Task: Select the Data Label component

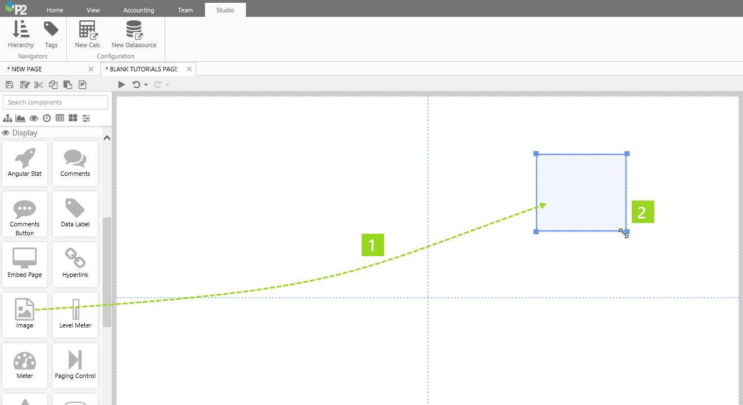Action: [x=75, y=214]
